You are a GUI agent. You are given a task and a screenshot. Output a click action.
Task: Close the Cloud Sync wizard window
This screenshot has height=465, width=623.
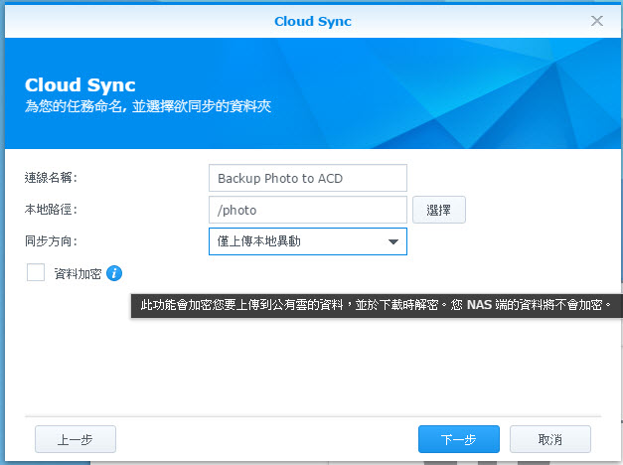pos(597,21)
